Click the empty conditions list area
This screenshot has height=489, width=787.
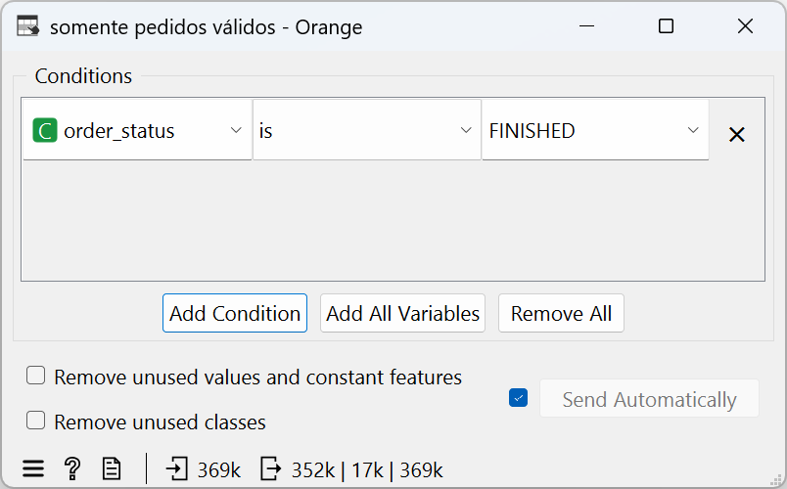[393, 221]
